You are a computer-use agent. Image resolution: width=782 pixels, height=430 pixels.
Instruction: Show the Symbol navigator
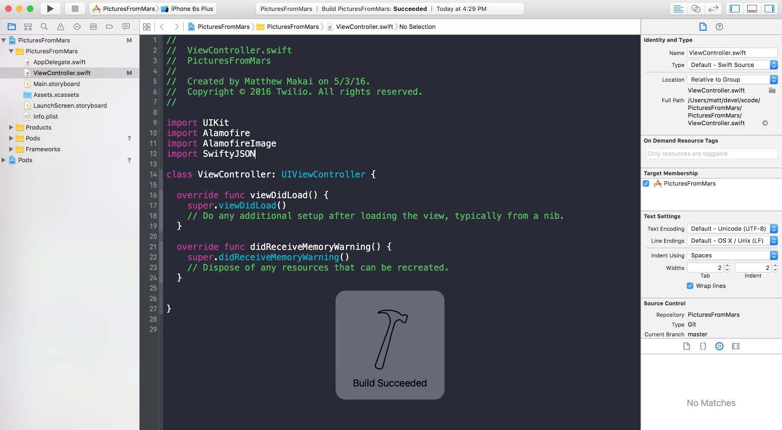click(x=28, y=27)
